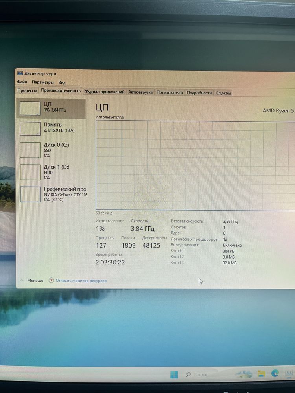The image size is (295, 393).
Task: Click the 'Диск 0 (C:)' sidebar label
Action: point(56,145)
